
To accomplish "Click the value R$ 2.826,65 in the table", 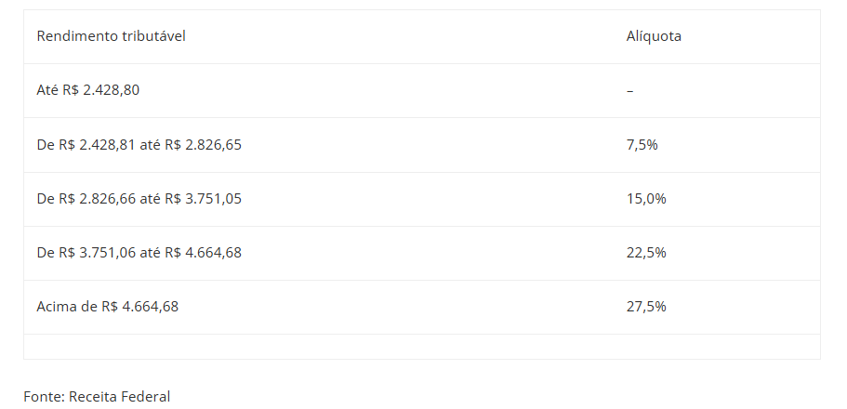I will coord(203,144).
